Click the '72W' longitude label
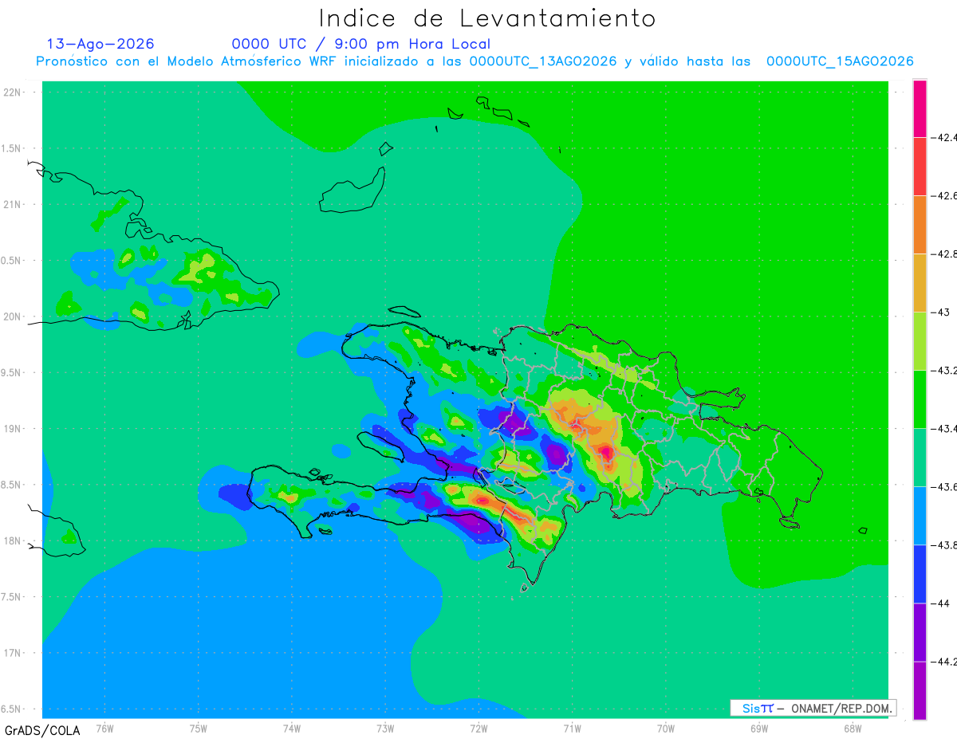This screenshot has height=739, width=957. (478, 728)
